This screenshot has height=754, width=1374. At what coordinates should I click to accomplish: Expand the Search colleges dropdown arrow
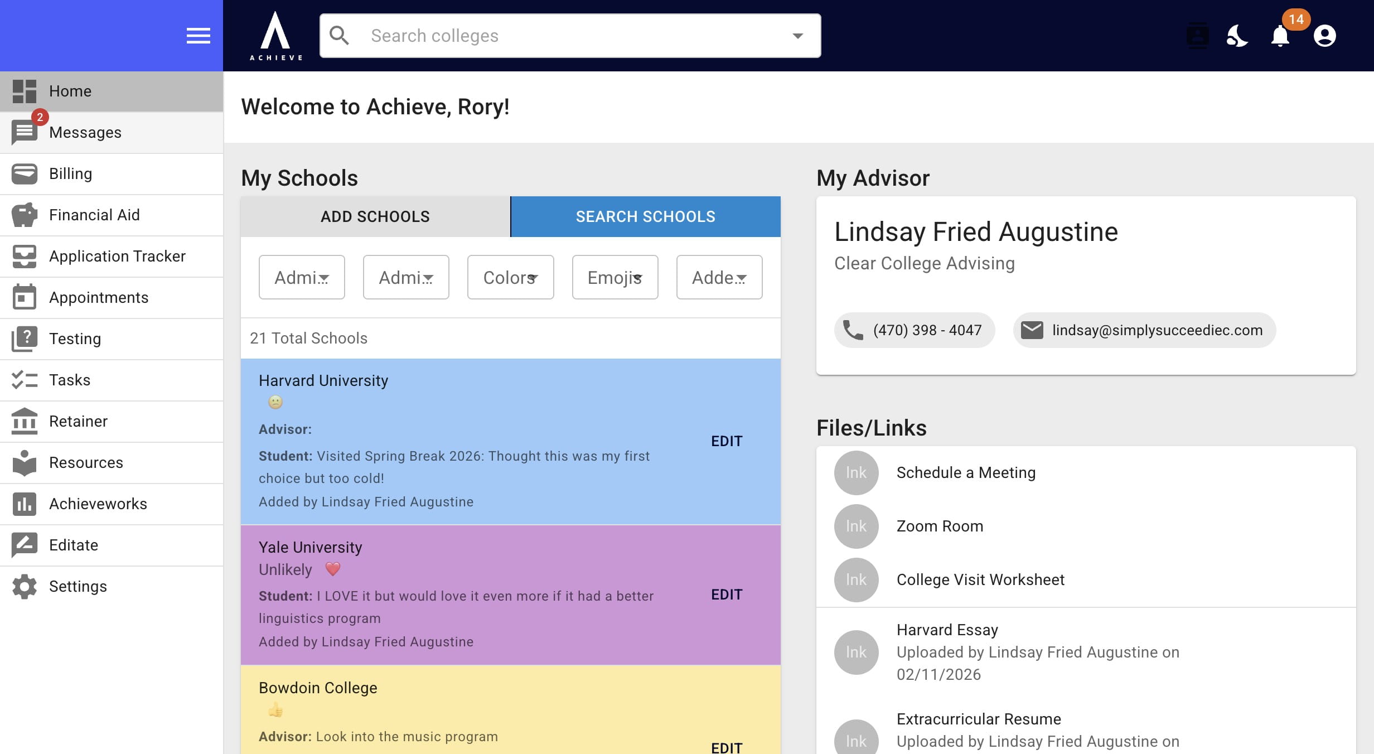(x=798, y=36)
